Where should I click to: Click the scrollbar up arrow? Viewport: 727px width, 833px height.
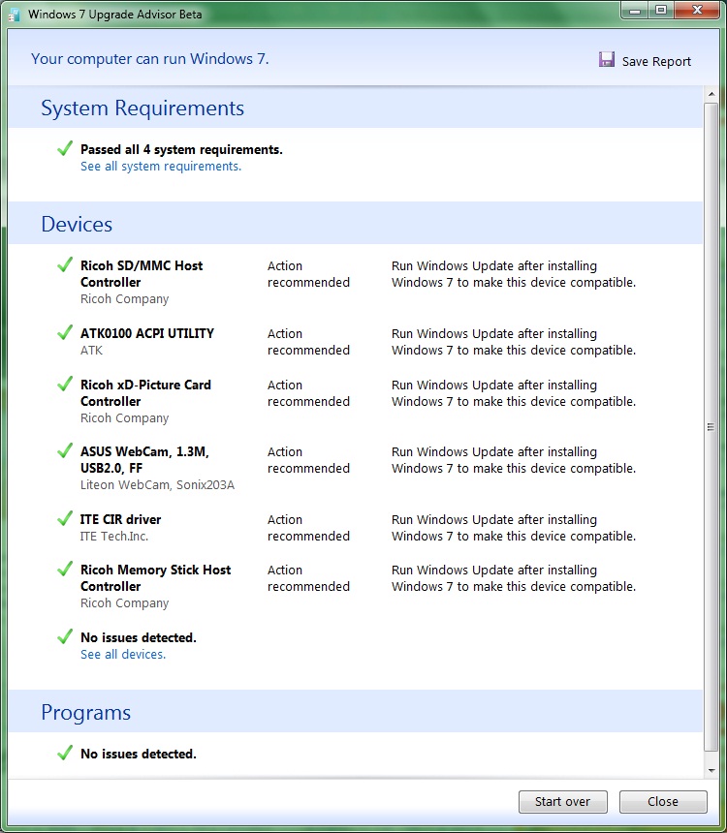tap(711, 94)
